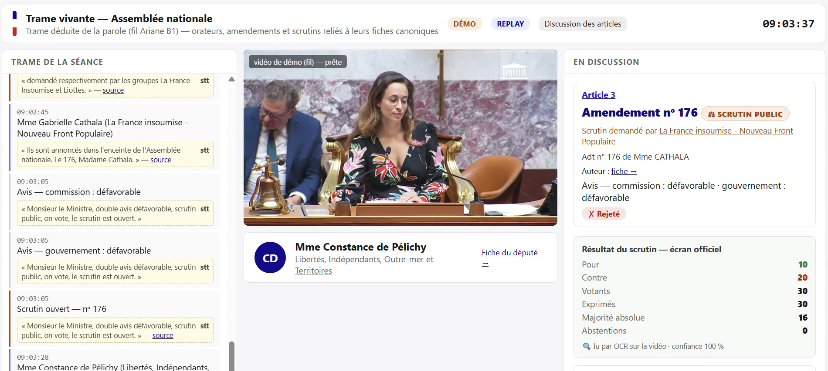The width and height of the screenshot is (828, 371).
Task: Click the timeline scrollbar thumb
Action: [x=231, y=356]
